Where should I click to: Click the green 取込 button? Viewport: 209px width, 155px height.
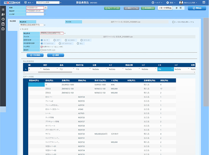pos(197,8)
